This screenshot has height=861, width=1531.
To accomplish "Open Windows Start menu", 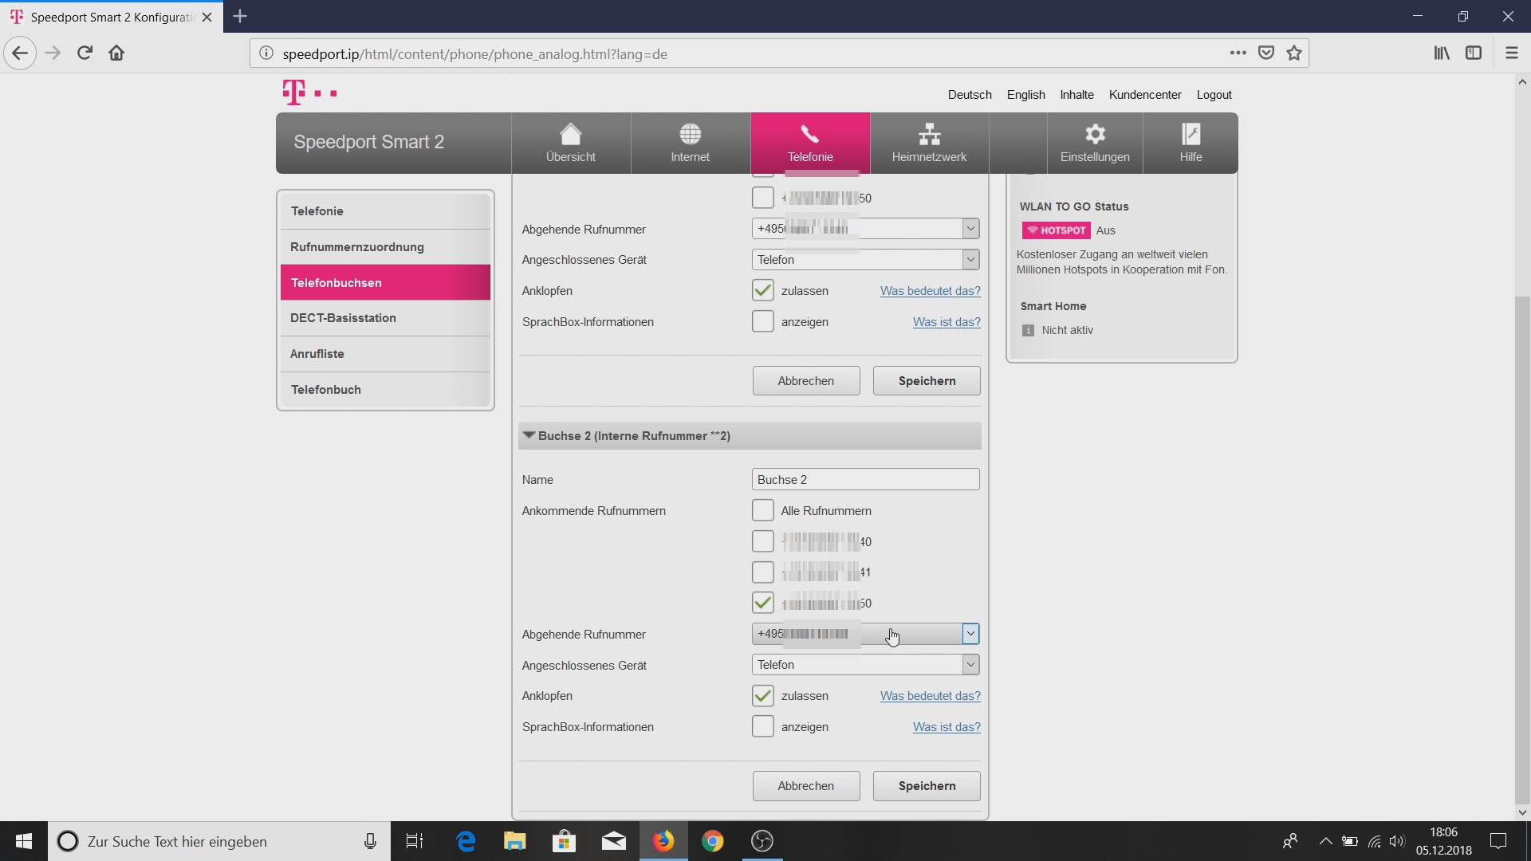I will click(24, 841).
